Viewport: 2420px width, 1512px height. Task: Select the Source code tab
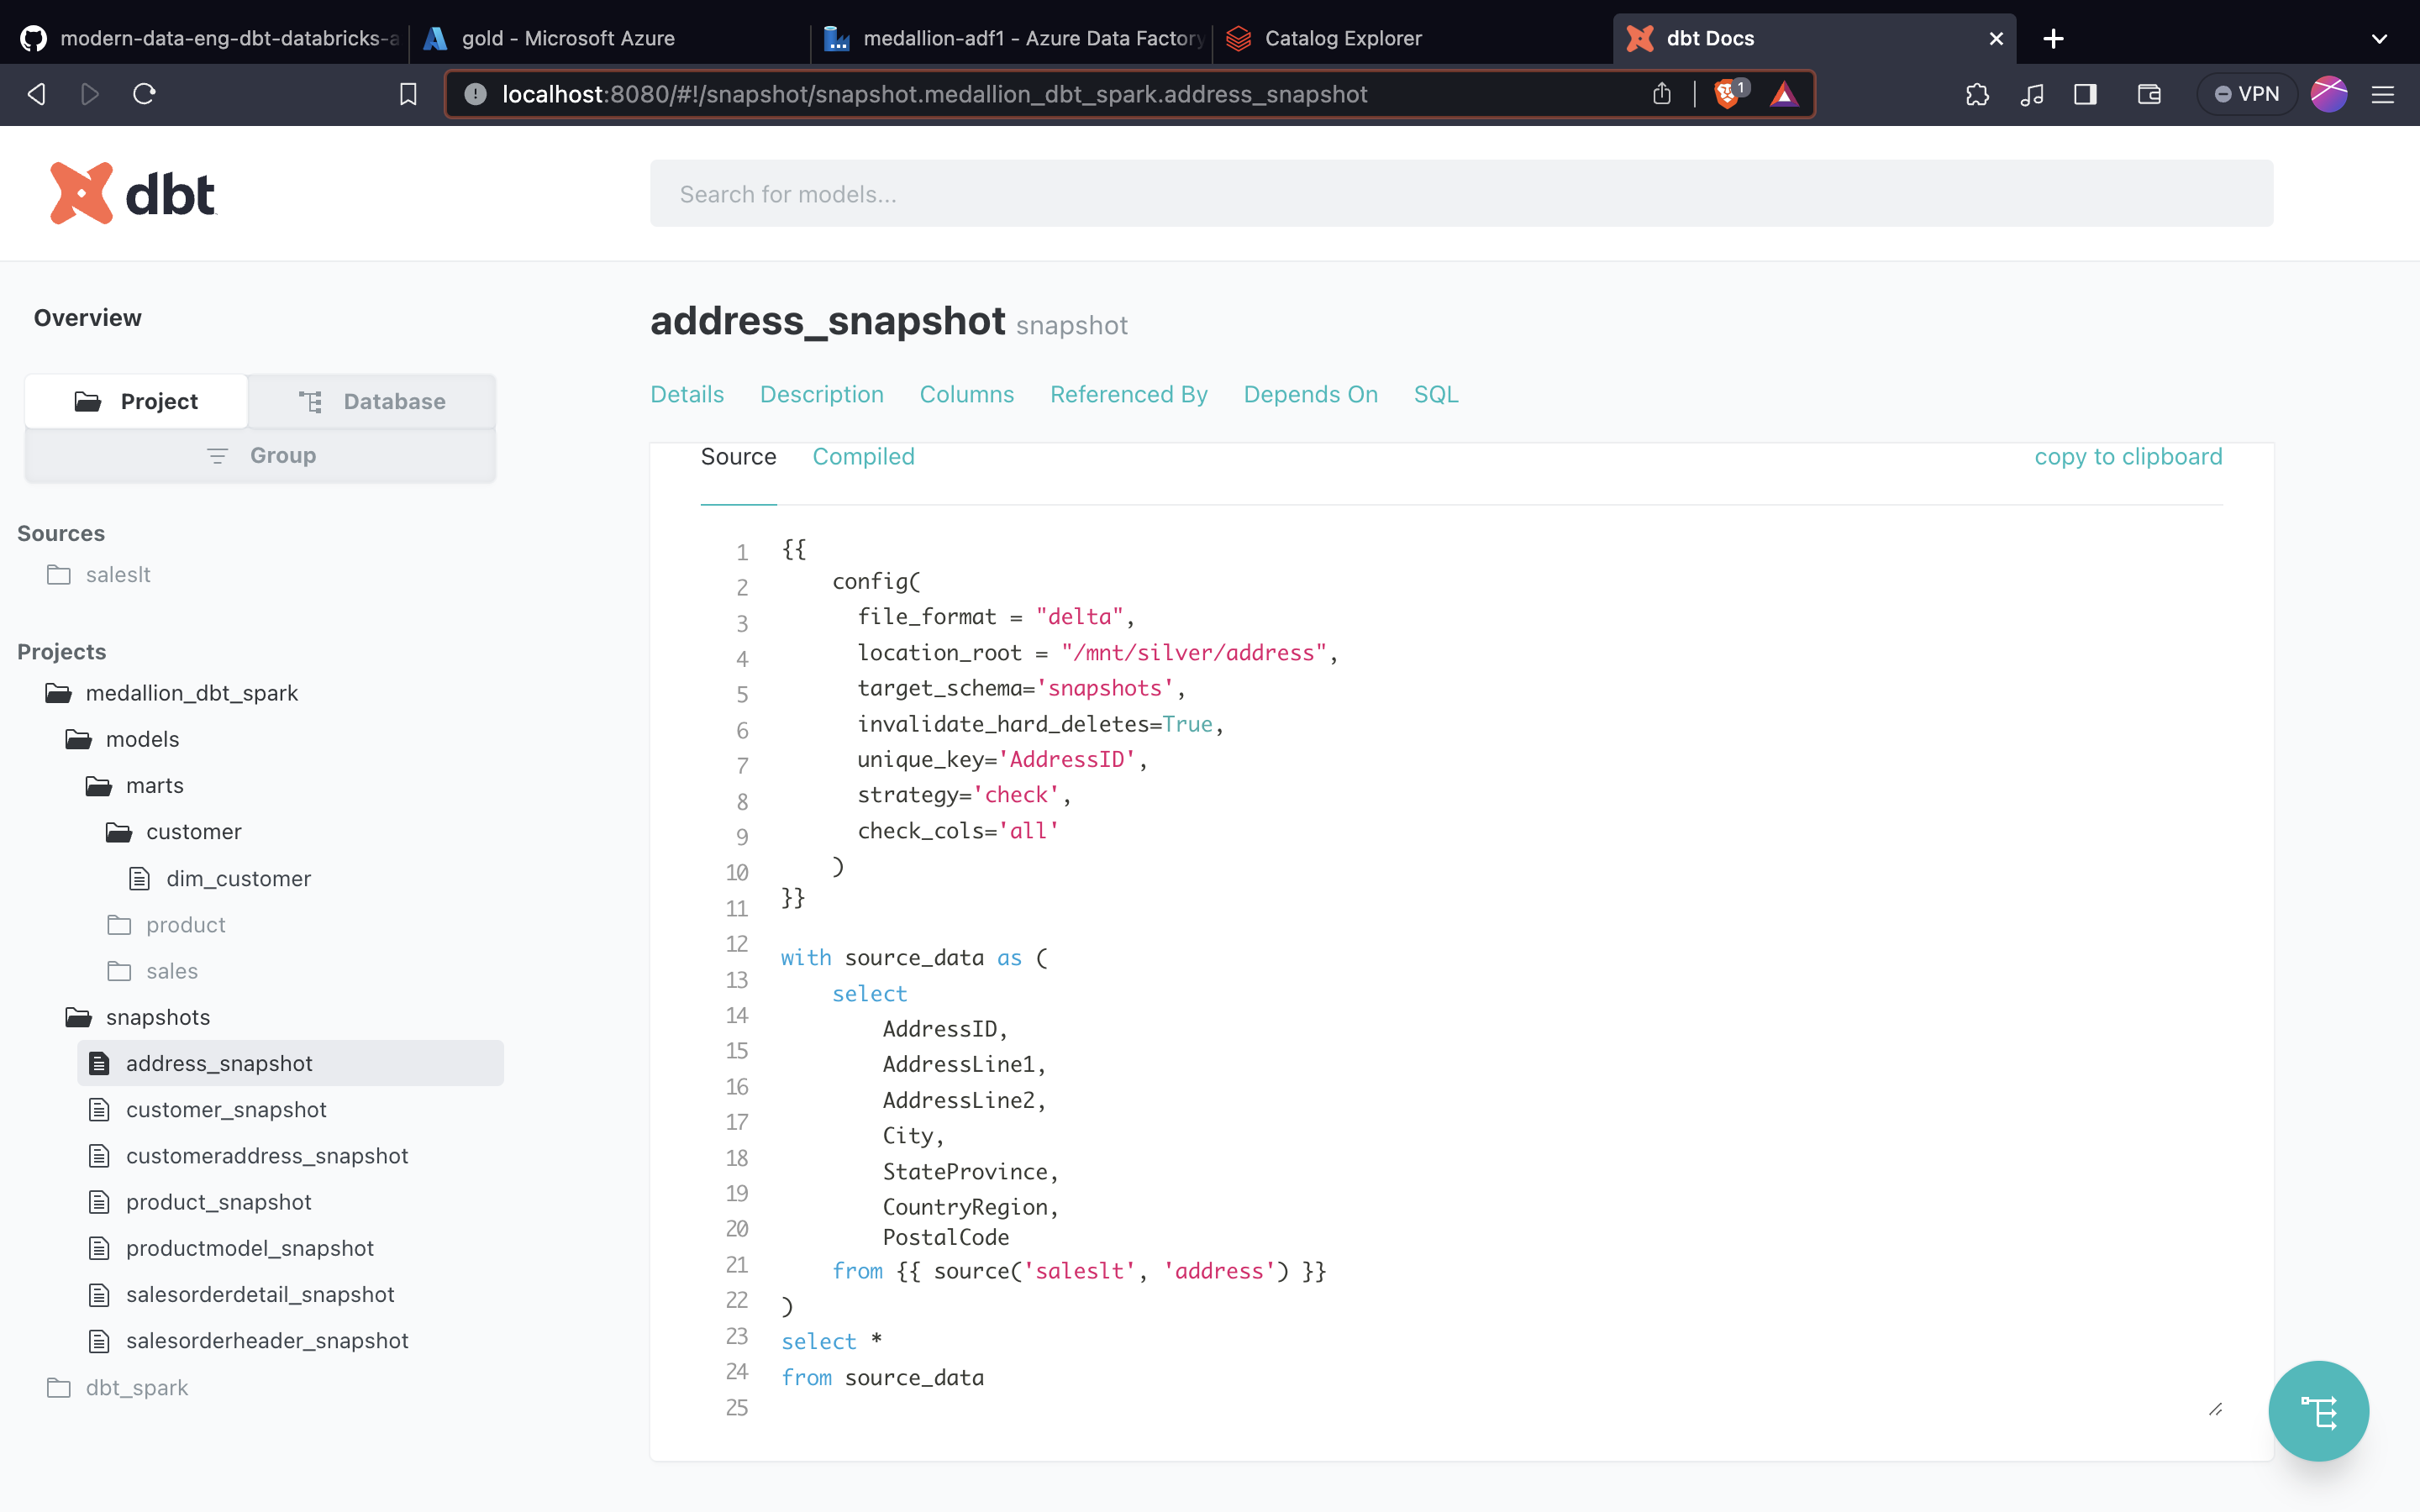coord(738,456)
